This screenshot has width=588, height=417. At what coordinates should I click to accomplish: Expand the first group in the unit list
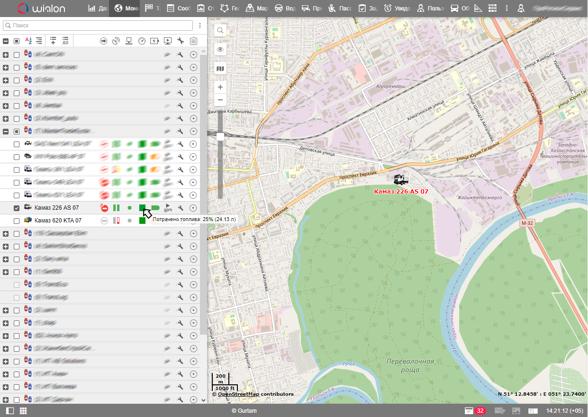[x=6, y=55]
